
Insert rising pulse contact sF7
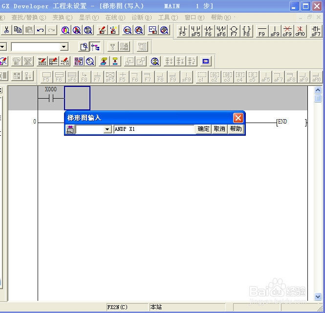316,31
